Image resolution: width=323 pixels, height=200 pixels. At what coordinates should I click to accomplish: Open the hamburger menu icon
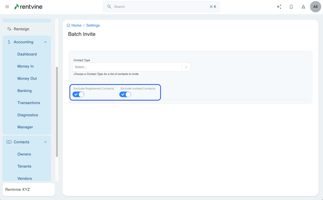pyautogui.click(x=7, y=7)
